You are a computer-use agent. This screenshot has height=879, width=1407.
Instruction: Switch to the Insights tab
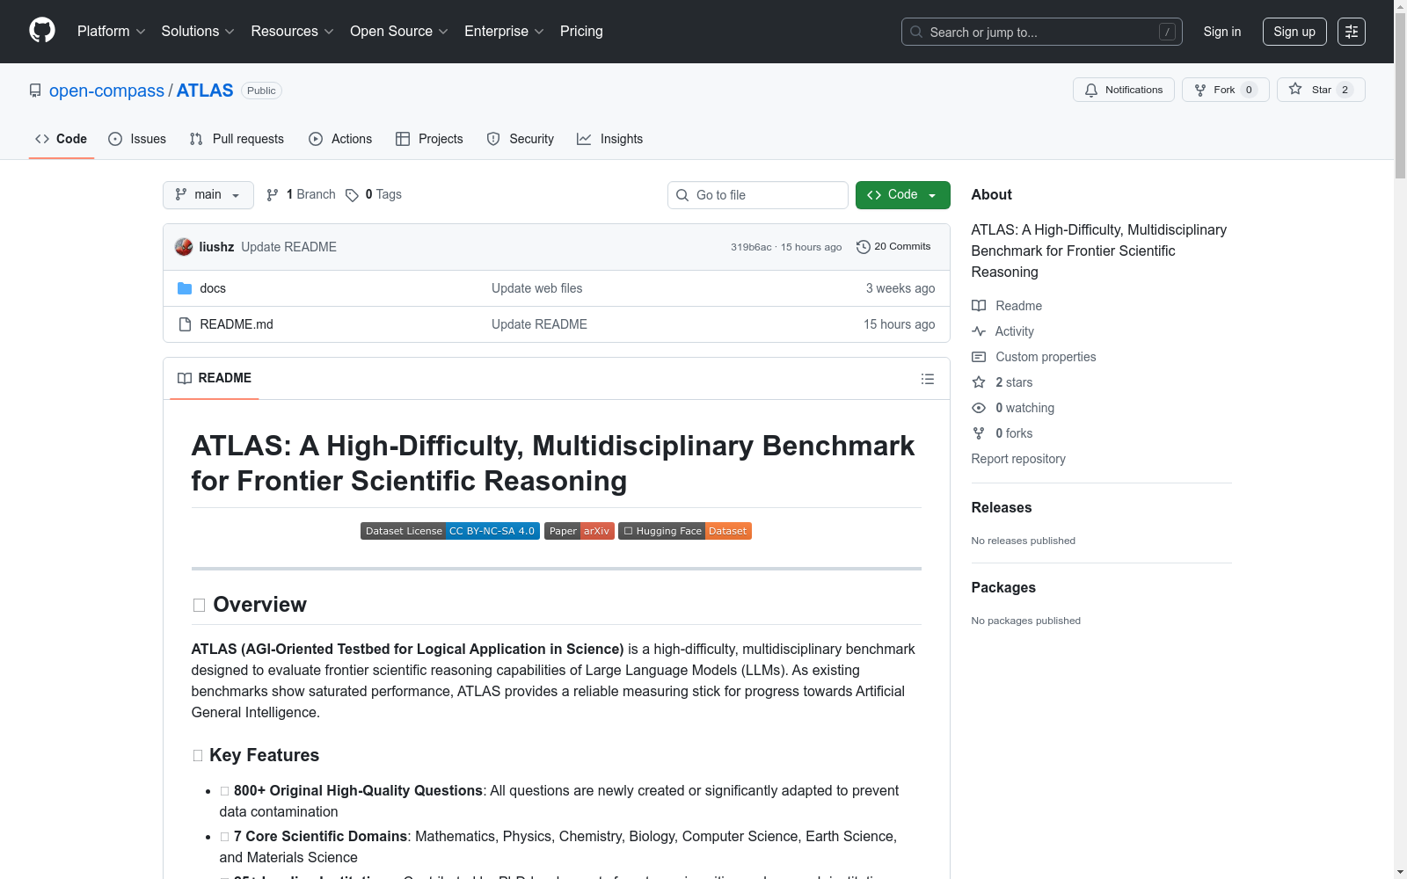[610, 139]
